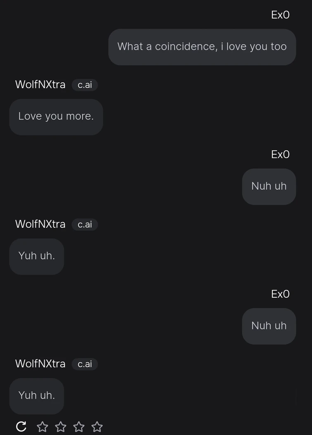
Task: Toggle the refresh control to regenerate the reply
Action: pyautogui.click(x=21, y=426)
